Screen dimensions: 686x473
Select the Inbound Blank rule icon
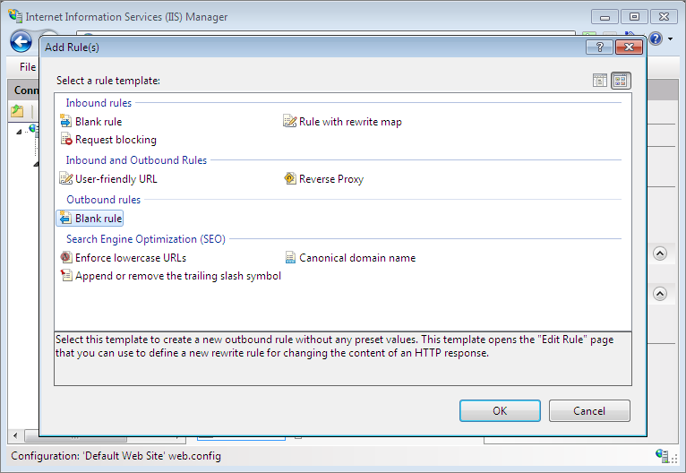(65, 121)
